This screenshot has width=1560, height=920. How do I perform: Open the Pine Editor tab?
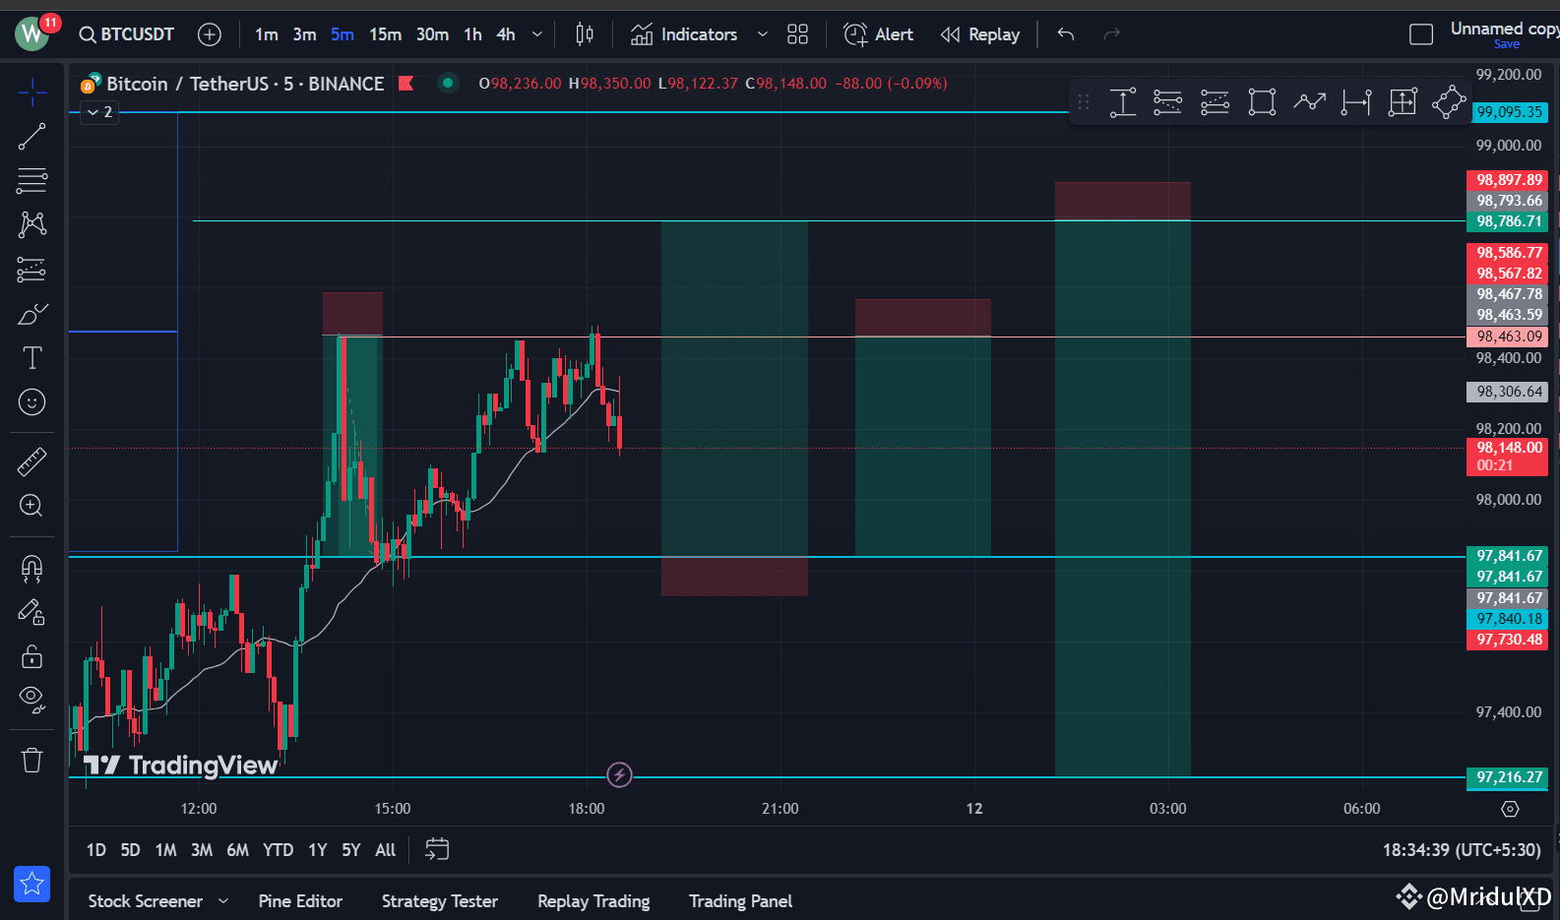click(300, 901)
